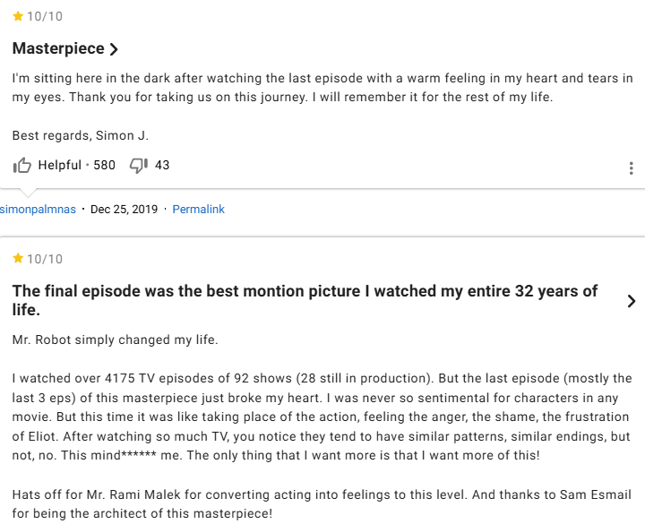Click chevron right of the final episode title
Viewport: 645px width, 524px height.
coord(632,301)
